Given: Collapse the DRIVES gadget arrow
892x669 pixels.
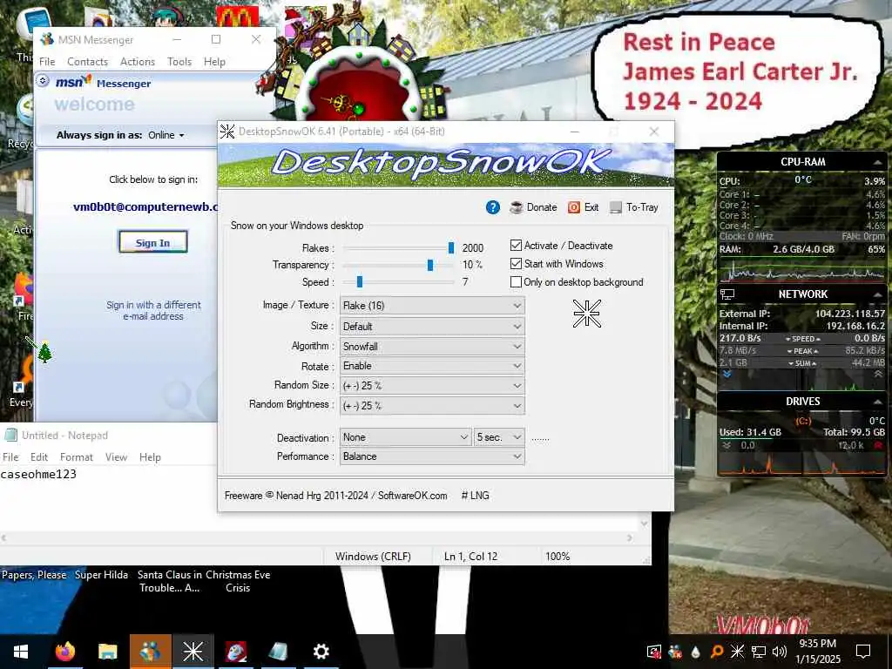Looking at the screenshot, I should tap(877, 401).
